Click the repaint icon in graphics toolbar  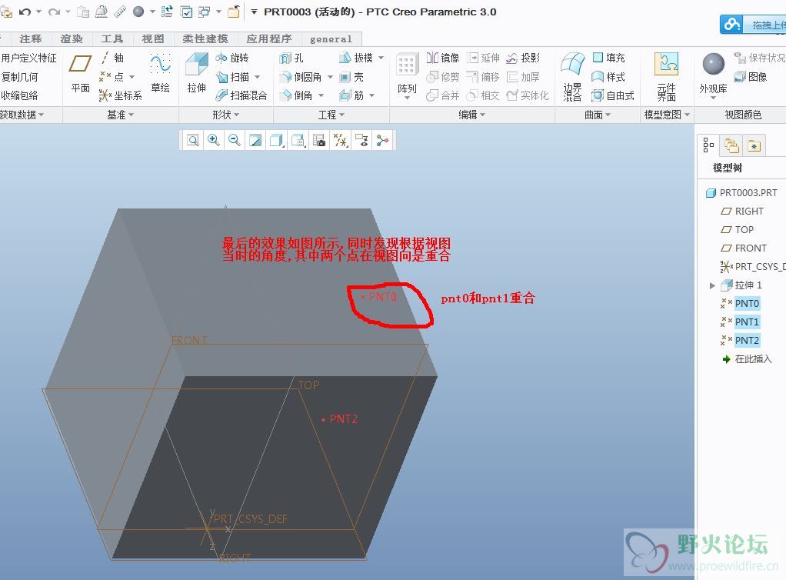(x=255, y=140)
